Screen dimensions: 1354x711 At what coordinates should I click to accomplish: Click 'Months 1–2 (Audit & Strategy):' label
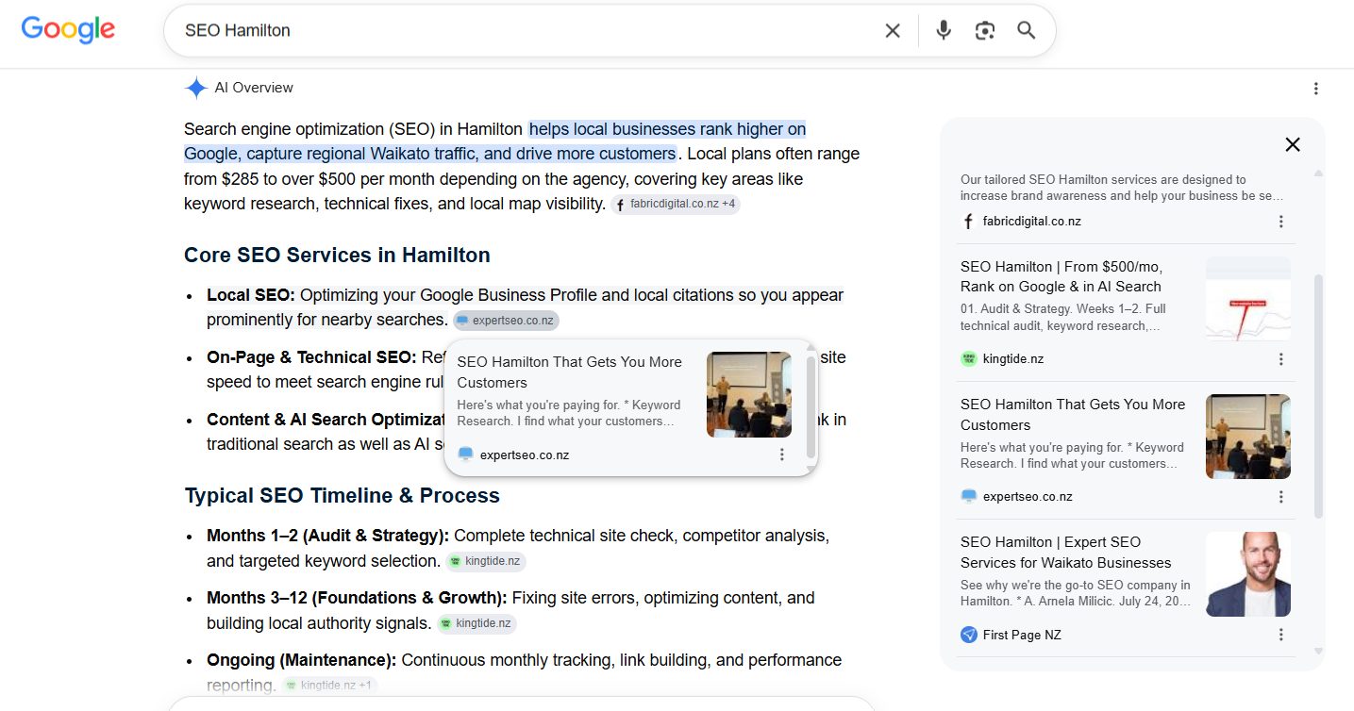(327, 536)
